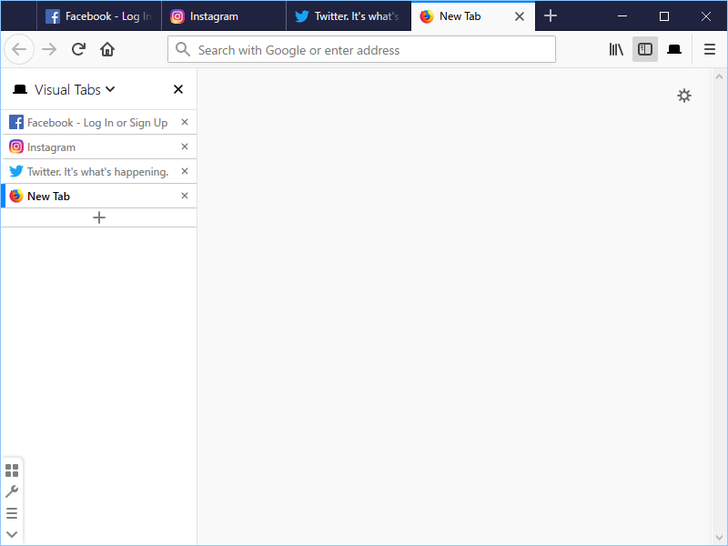Focus the search or address field
728x546 pixels.
pyautogui.click(x=361, y=49)
